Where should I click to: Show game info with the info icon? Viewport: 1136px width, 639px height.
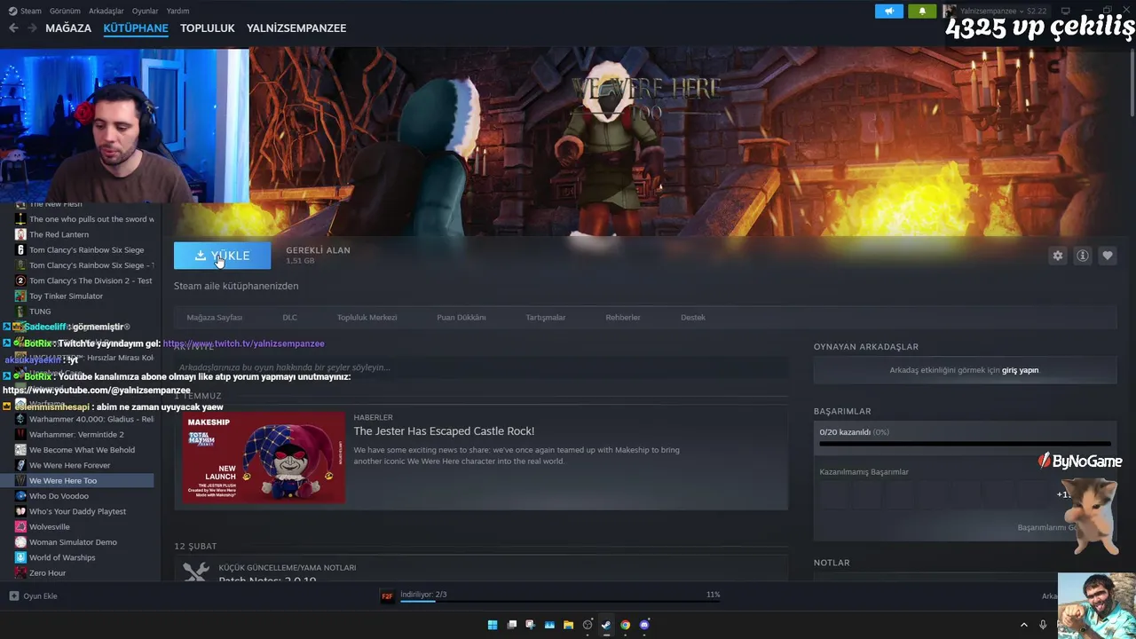pos(1083,256)
